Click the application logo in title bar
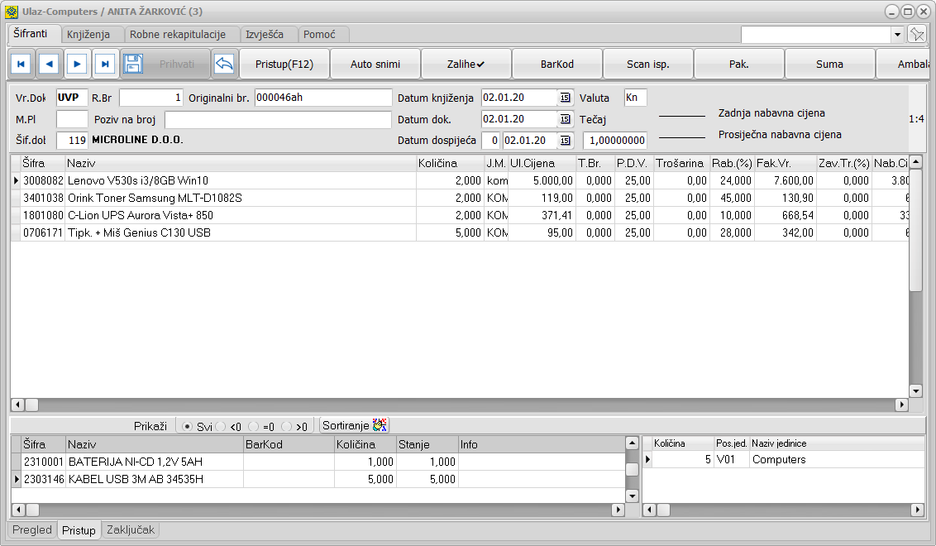This screenshot has height=546, width=936. [x=11, y=12]
